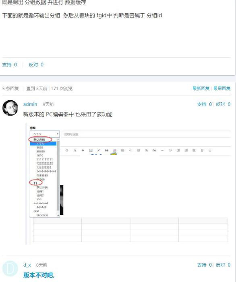Click 反对 0 under the main post
Viewport: 236px width, 282px height.
tap(36, 64)
